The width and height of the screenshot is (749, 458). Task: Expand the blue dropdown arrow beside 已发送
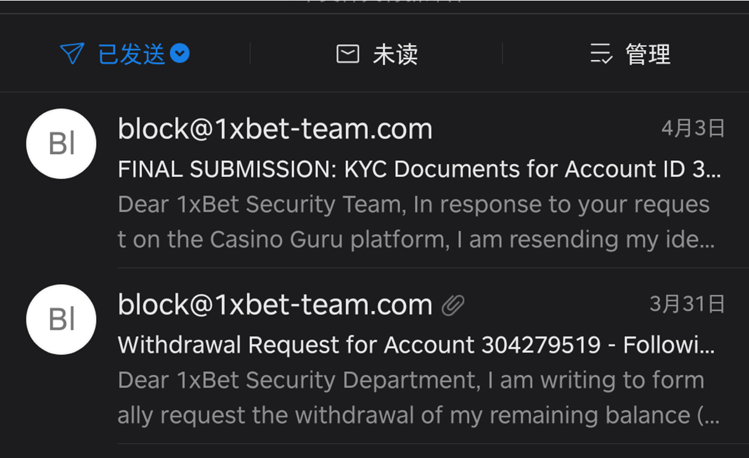tap(180, 54)
